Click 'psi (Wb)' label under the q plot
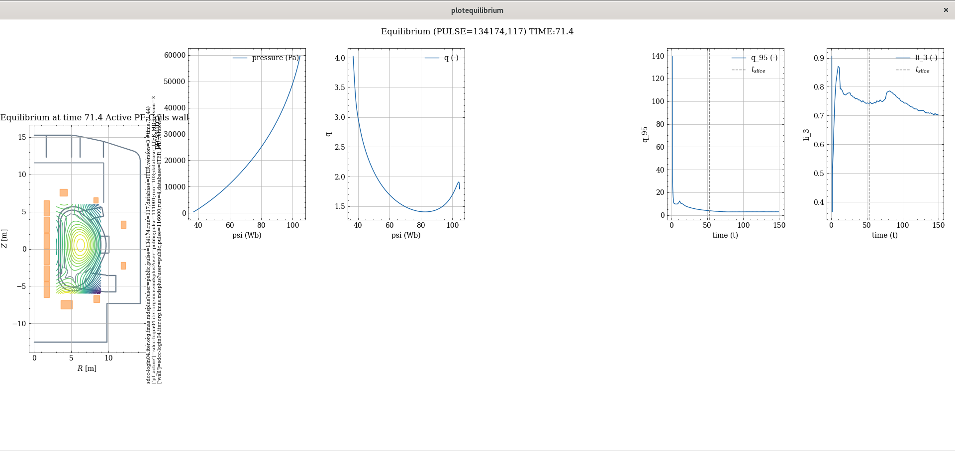Screen dimensions: 955x451 [x=406, y=235]
